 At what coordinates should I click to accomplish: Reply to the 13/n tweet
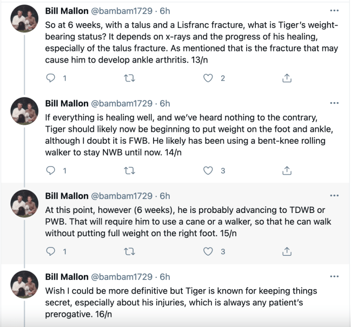point(51,78)
